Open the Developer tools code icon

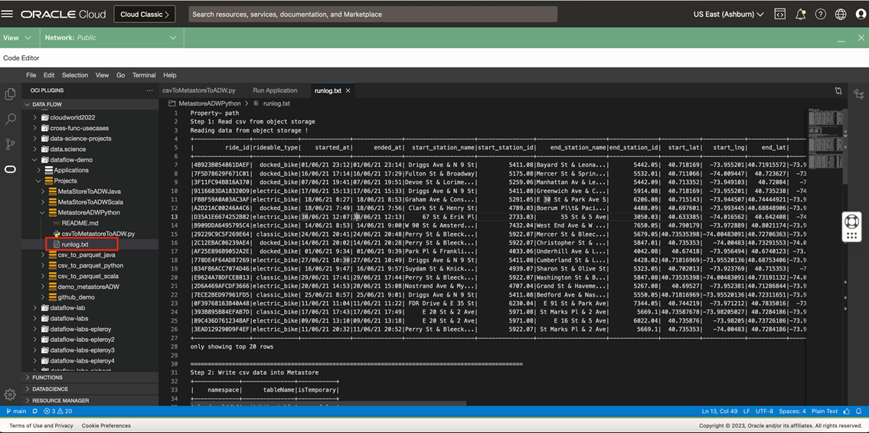(779, 15)
